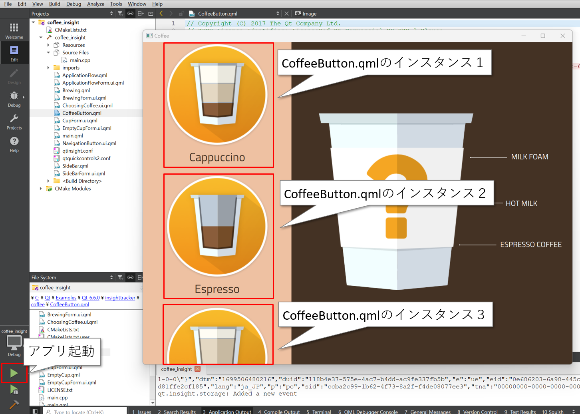The width and height of the screenshot is (580, 414).
Task: Click the Examples link in the file path
Action: [x=66, y=298]
